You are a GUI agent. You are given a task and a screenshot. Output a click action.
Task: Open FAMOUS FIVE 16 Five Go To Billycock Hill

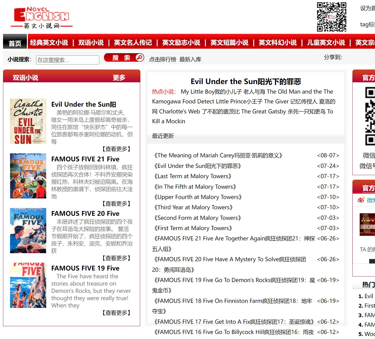233,332
